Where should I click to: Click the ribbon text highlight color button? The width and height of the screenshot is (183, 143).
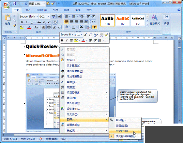tap(22, 27)
